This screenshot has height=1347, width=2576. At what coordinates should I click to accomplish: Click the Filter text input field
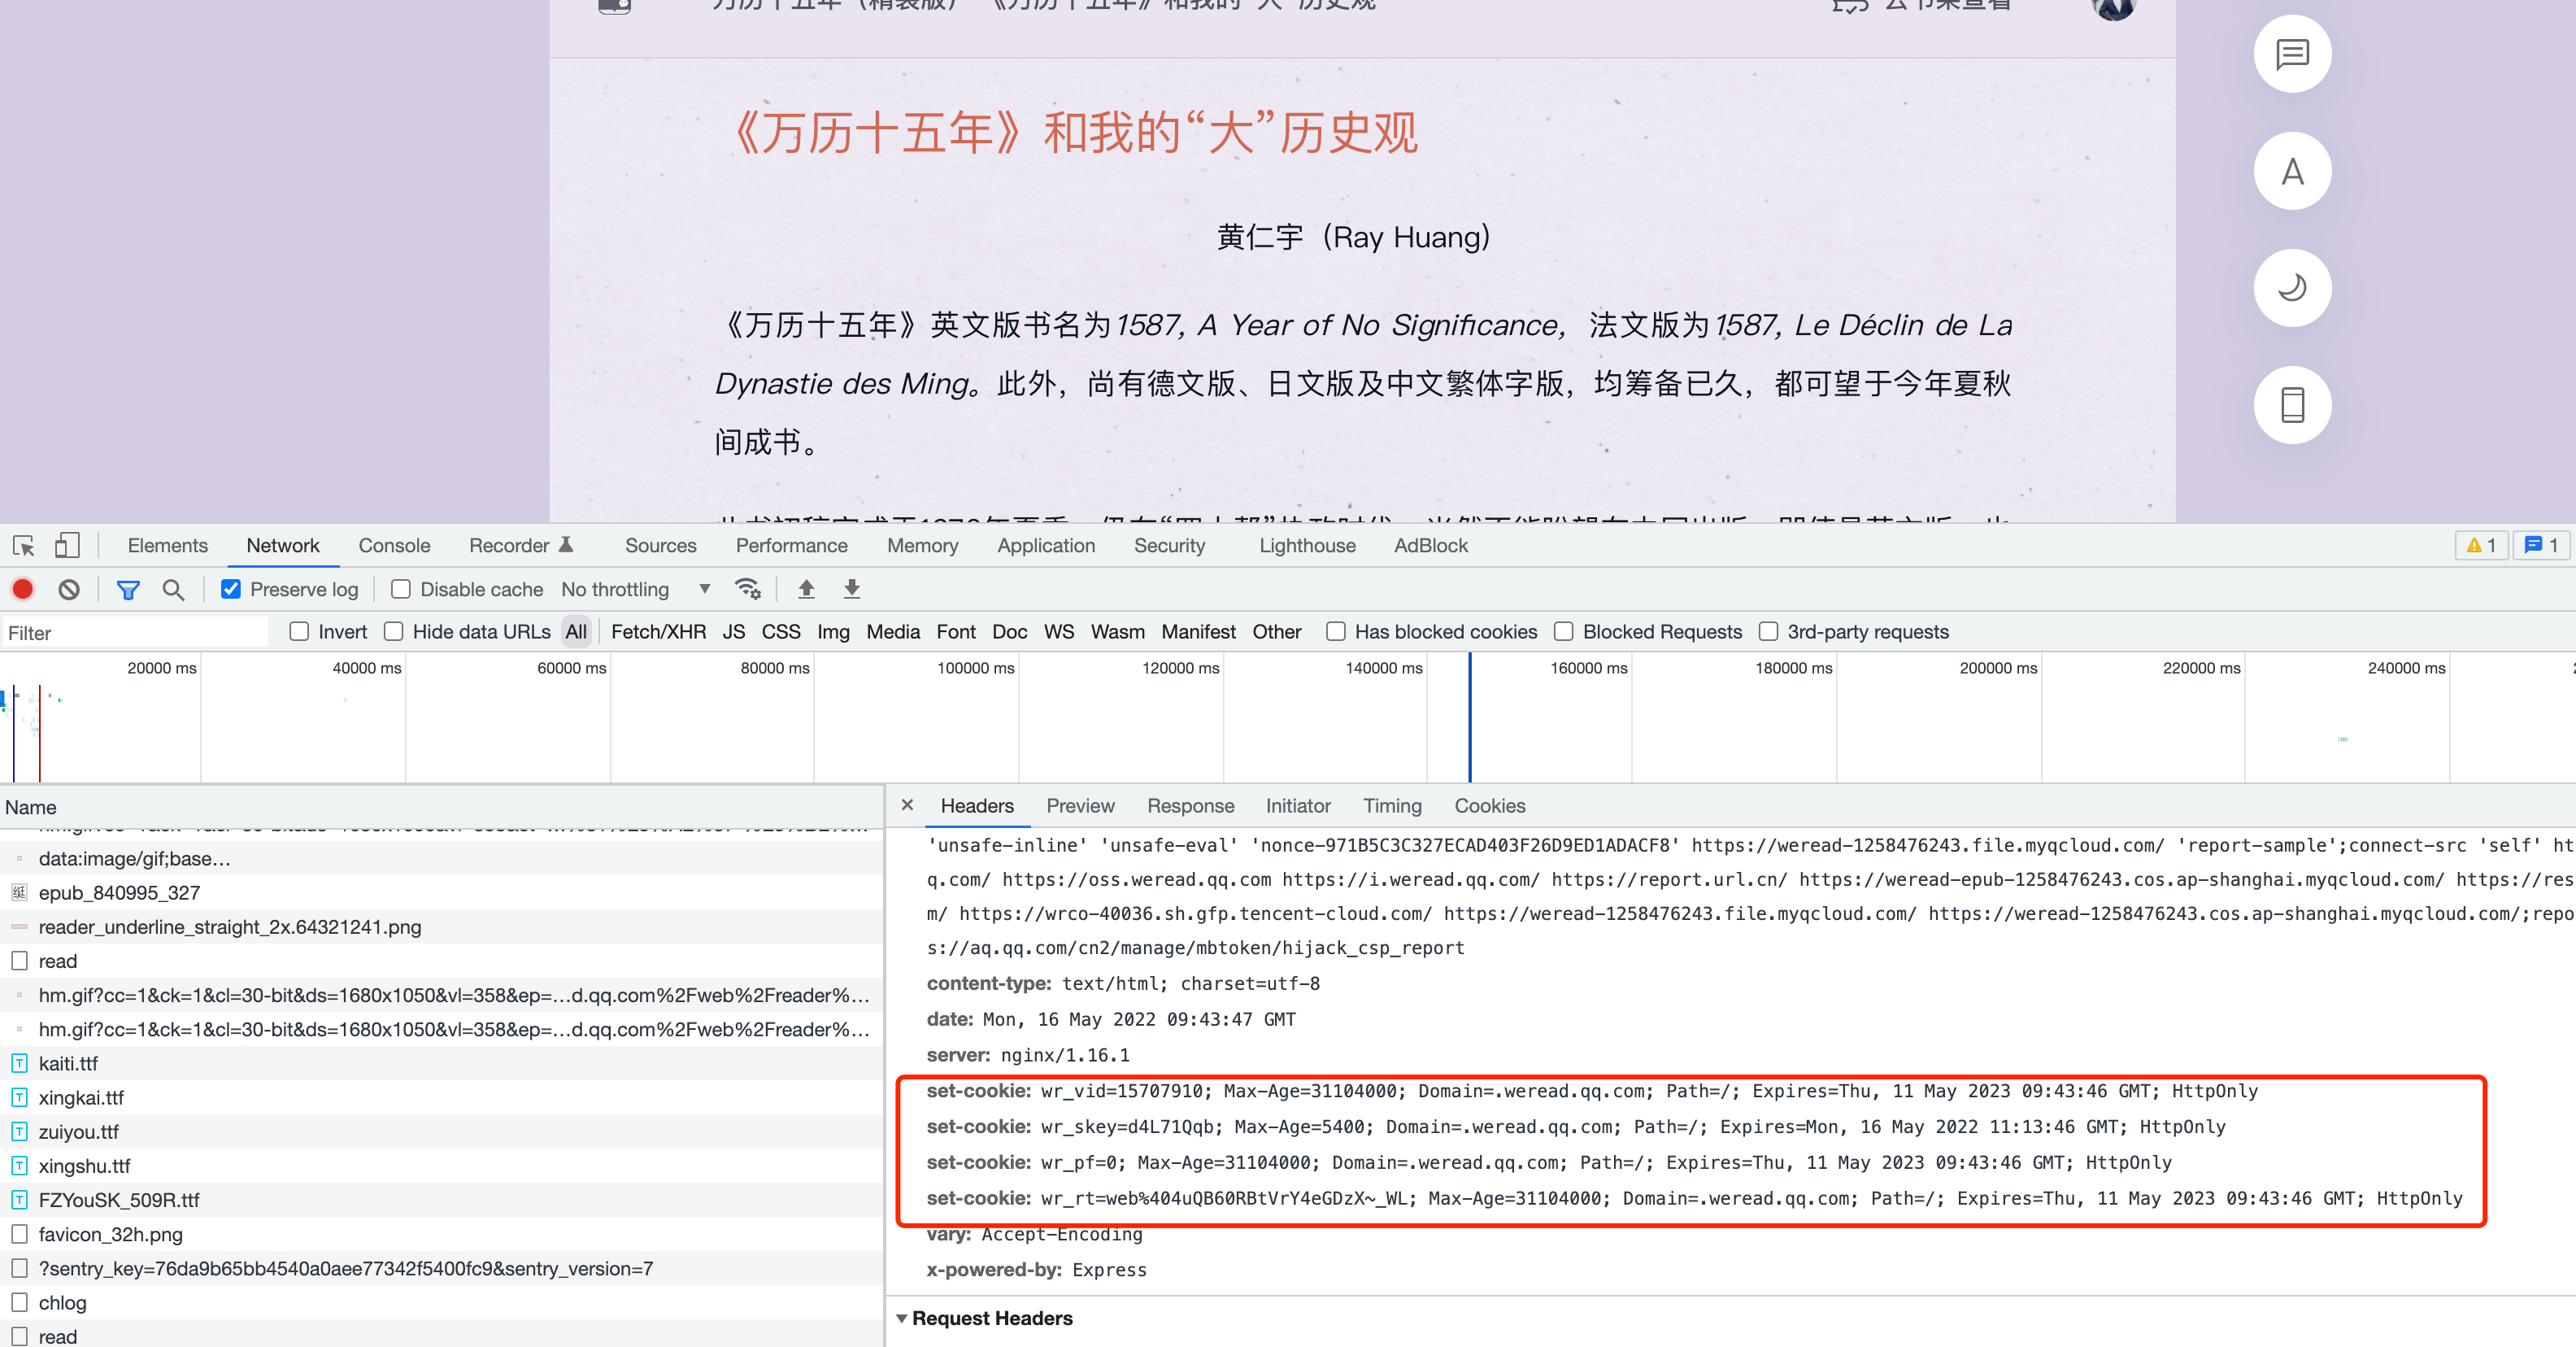coord(135,632)
